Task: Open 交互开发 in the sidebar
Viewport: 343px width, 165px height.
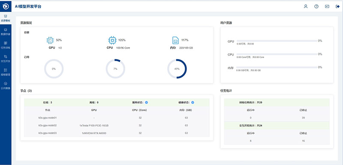Action: point(6,59)
